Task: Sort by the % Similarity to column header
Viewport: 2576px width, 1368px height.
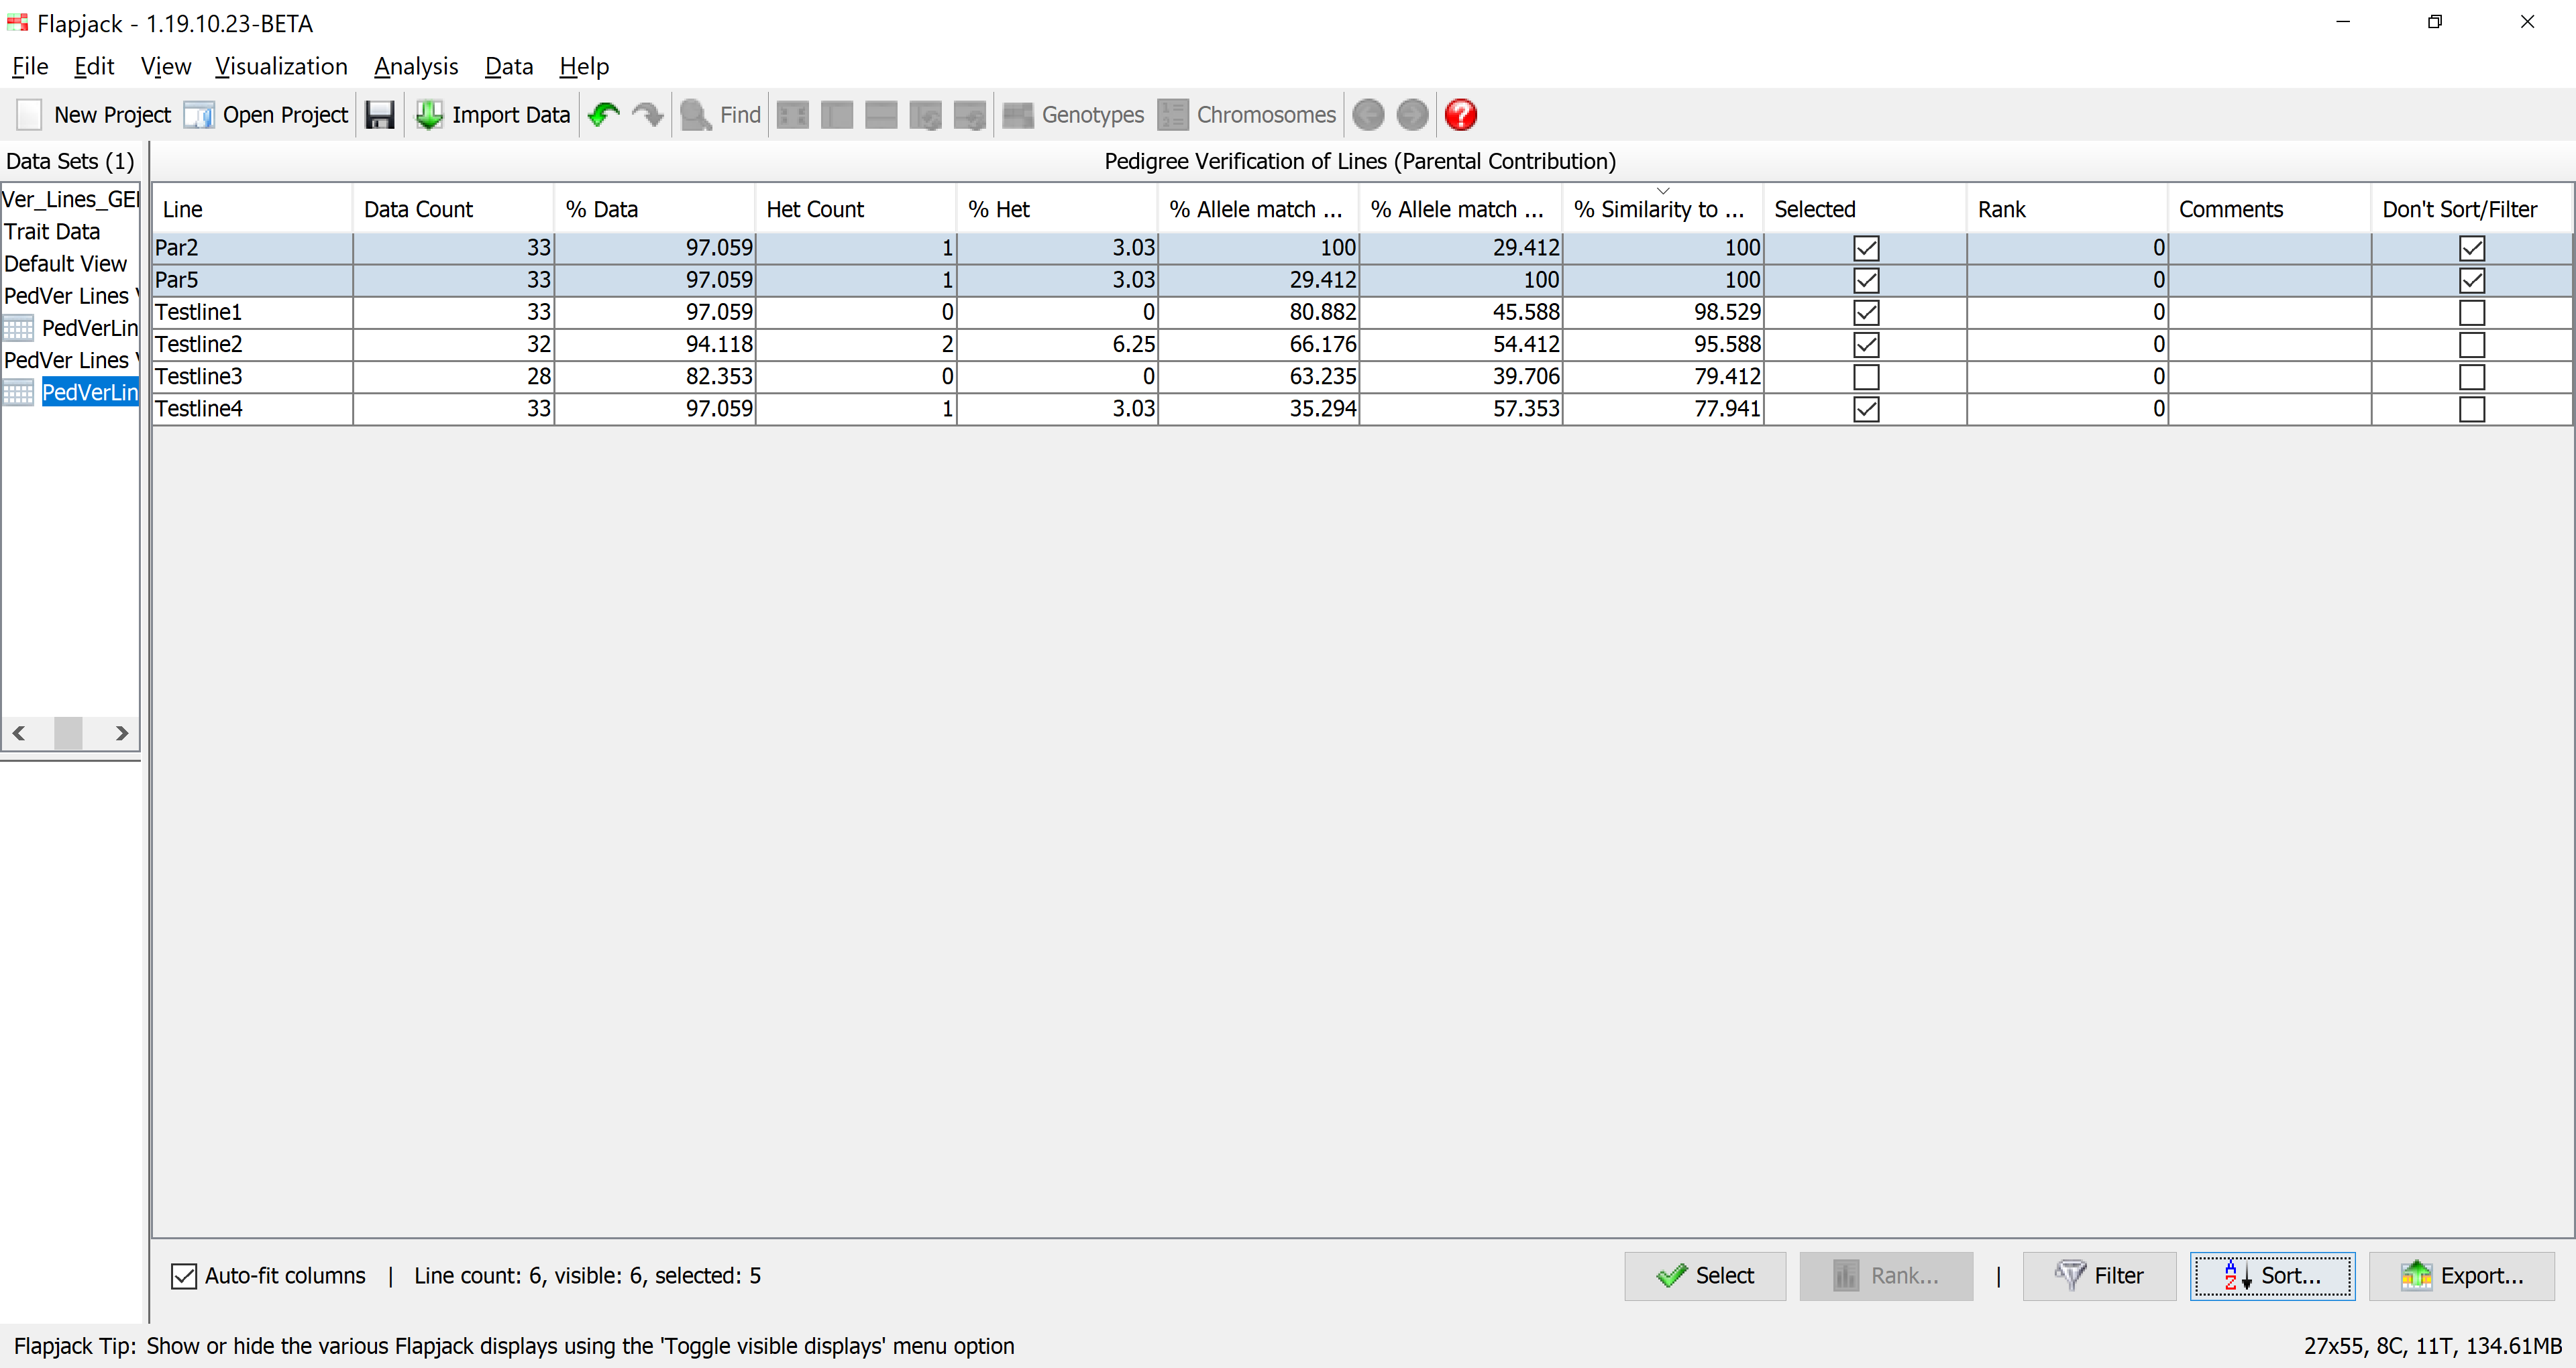Action: pos(1662,209)
